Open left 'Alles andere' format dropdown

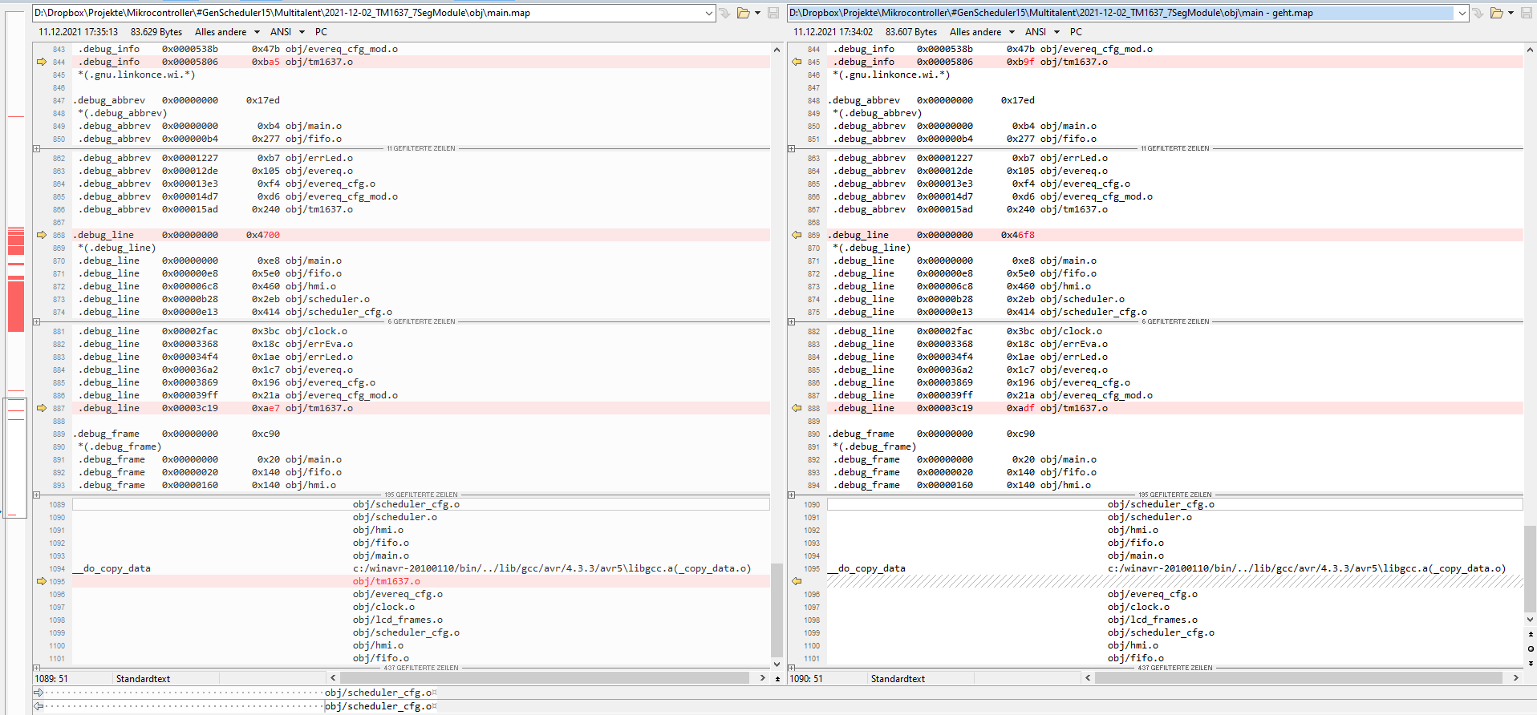coord(257,32)
